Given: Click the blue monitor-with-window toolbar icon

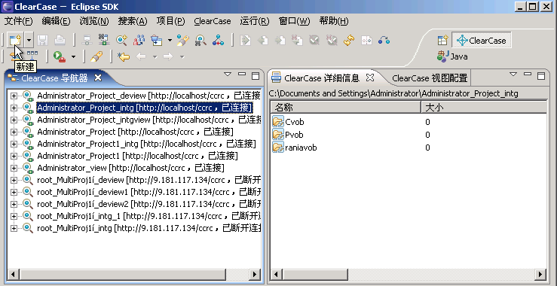Looking at the screenshot, I should coord(156,40).
